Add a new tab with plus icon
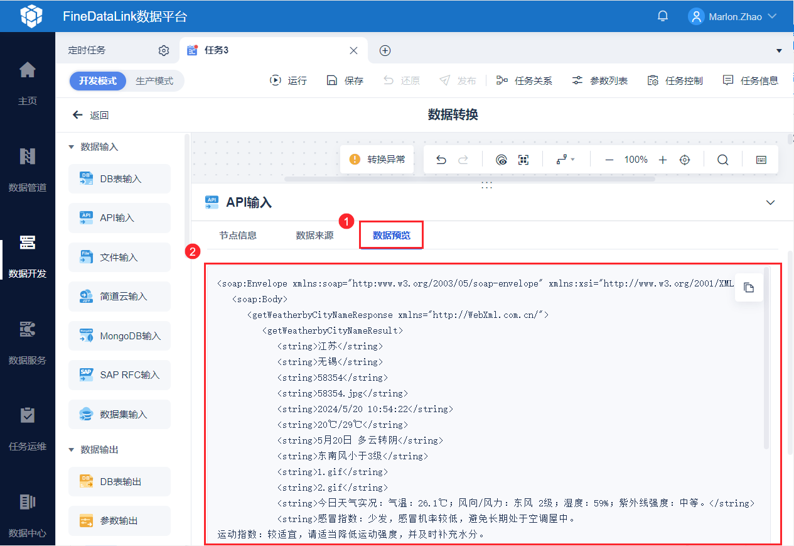Viewport: 794px width, 546px height. [x=385, y=50]
